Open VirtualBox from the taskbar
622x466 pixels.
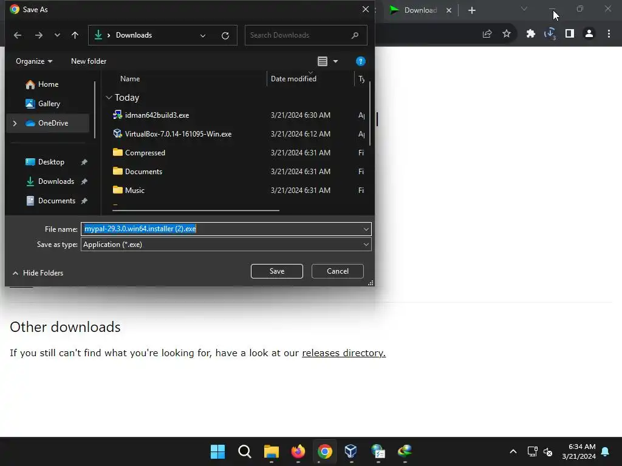(351, 451)
